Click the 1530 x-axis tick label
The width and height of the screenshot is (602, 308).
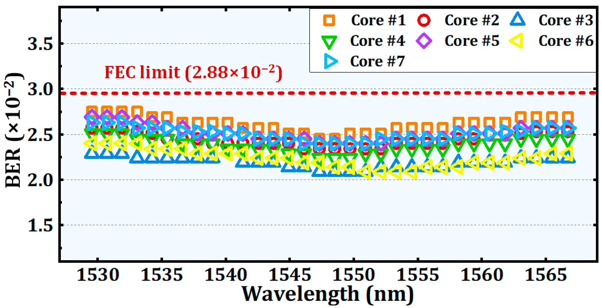(x=98, y=275)
